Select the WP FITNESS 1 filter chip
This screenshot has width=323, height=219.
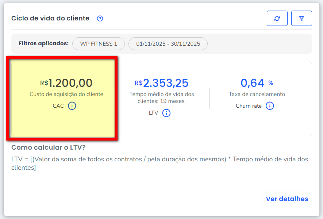pos(99,44)
